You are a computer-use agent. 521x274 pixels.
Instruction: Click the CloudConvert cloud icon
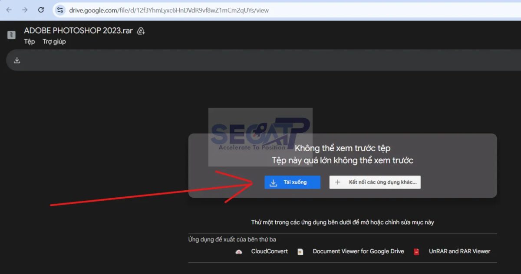pos(239,251)
